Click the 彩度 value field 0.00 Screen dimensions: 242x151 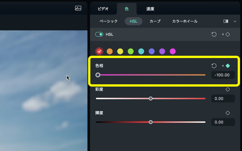pos(223,99)
